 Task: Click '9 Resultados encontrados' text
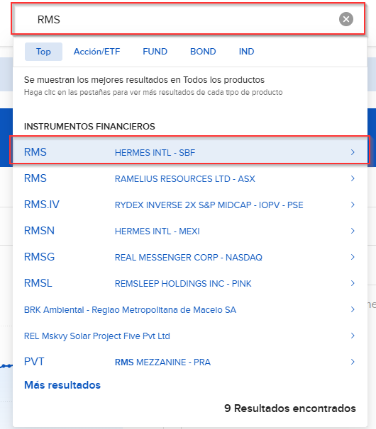tap(290, 408)
